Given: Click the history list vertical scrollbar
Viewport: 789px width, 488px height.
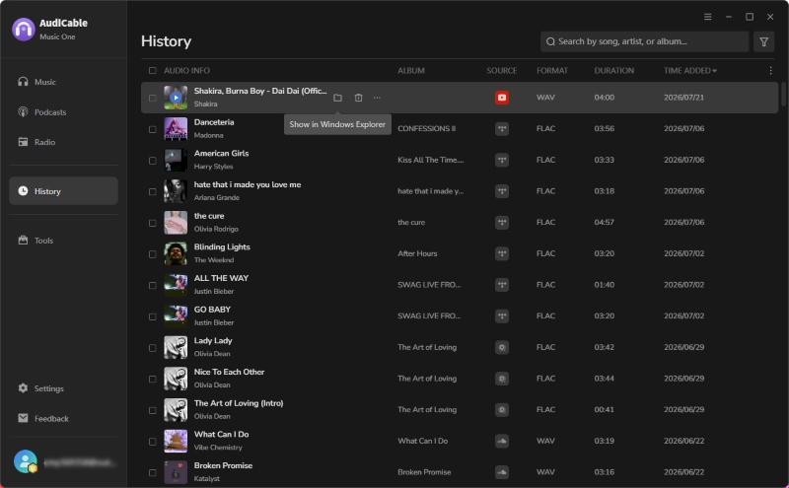Looking at the screenshot, I should pyautogui.click(x=783, y=94).
